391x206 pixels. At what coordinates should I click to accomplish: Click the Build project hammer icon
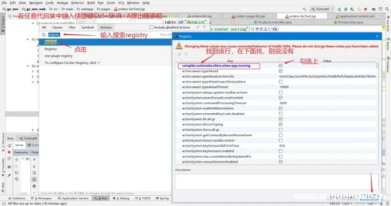pos(304,9)
